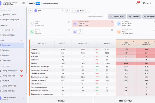Expand Александр Иванов user menu
This screenshot has height=103, width=155.
23,98
